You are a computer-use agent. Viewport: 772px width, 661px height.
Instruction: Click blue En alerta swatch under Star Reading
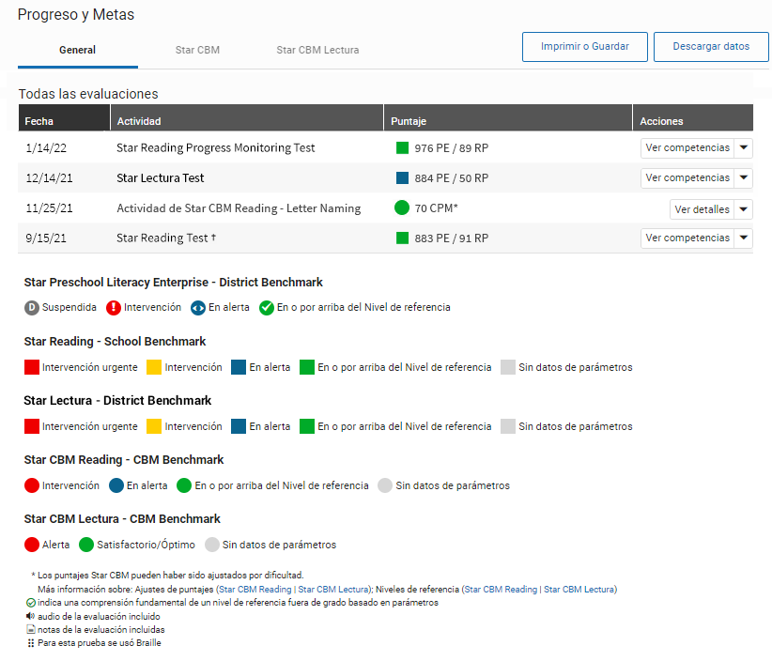(239, 367)
